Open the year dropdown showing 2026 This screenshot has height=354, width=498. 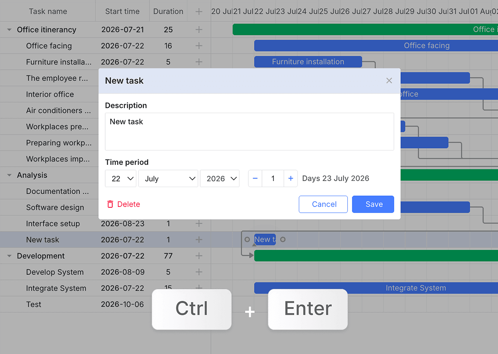pyautogui.click(x=220, y=179)
